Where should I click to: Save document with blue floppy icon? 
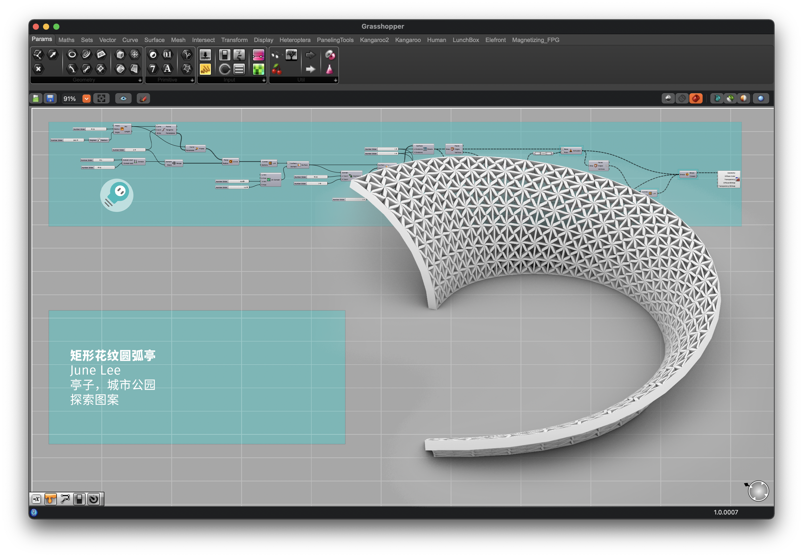click(50, 99)
